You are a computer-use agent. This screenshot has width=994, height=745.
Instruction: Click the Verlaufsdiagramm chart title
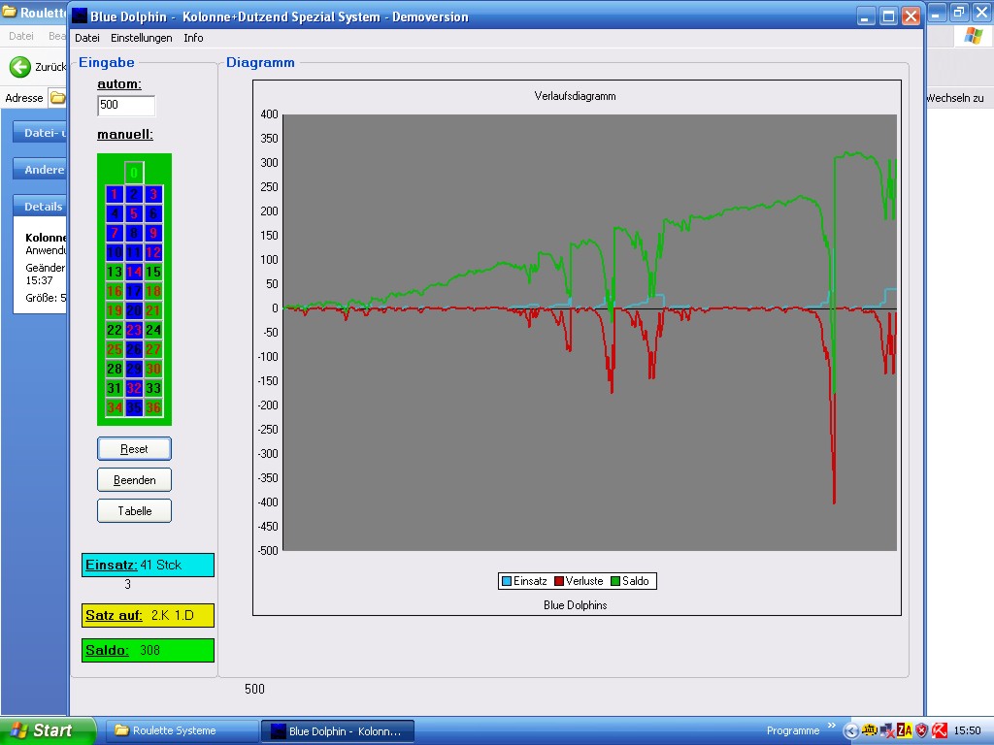click(x=575, y=96)
